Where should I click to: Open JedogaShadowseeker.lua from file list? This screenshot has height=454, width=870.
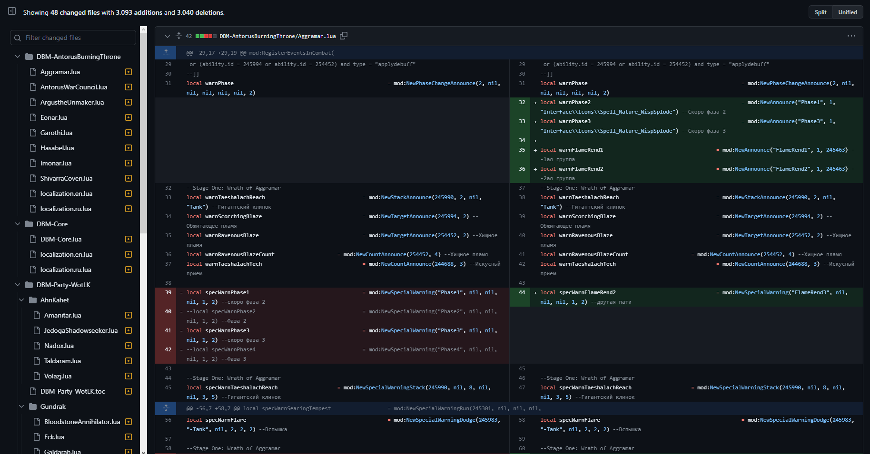(x=80, y=330)
